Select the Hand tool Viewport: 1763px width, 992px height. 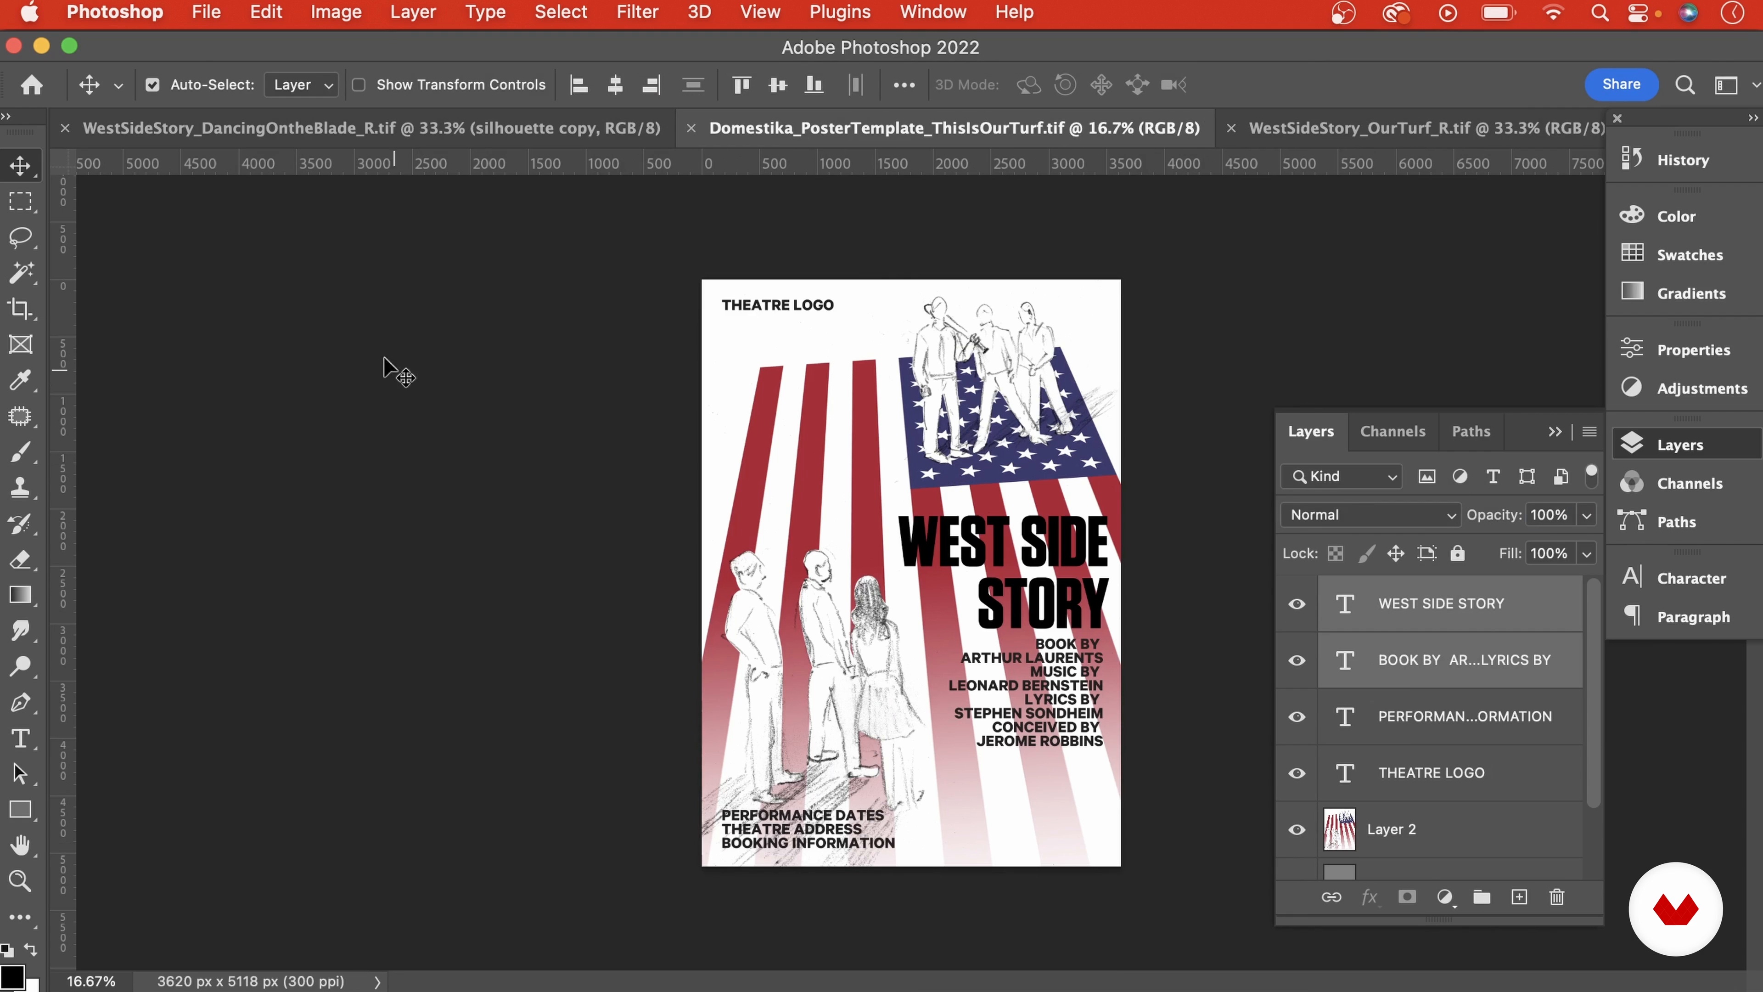coord(20,845)
